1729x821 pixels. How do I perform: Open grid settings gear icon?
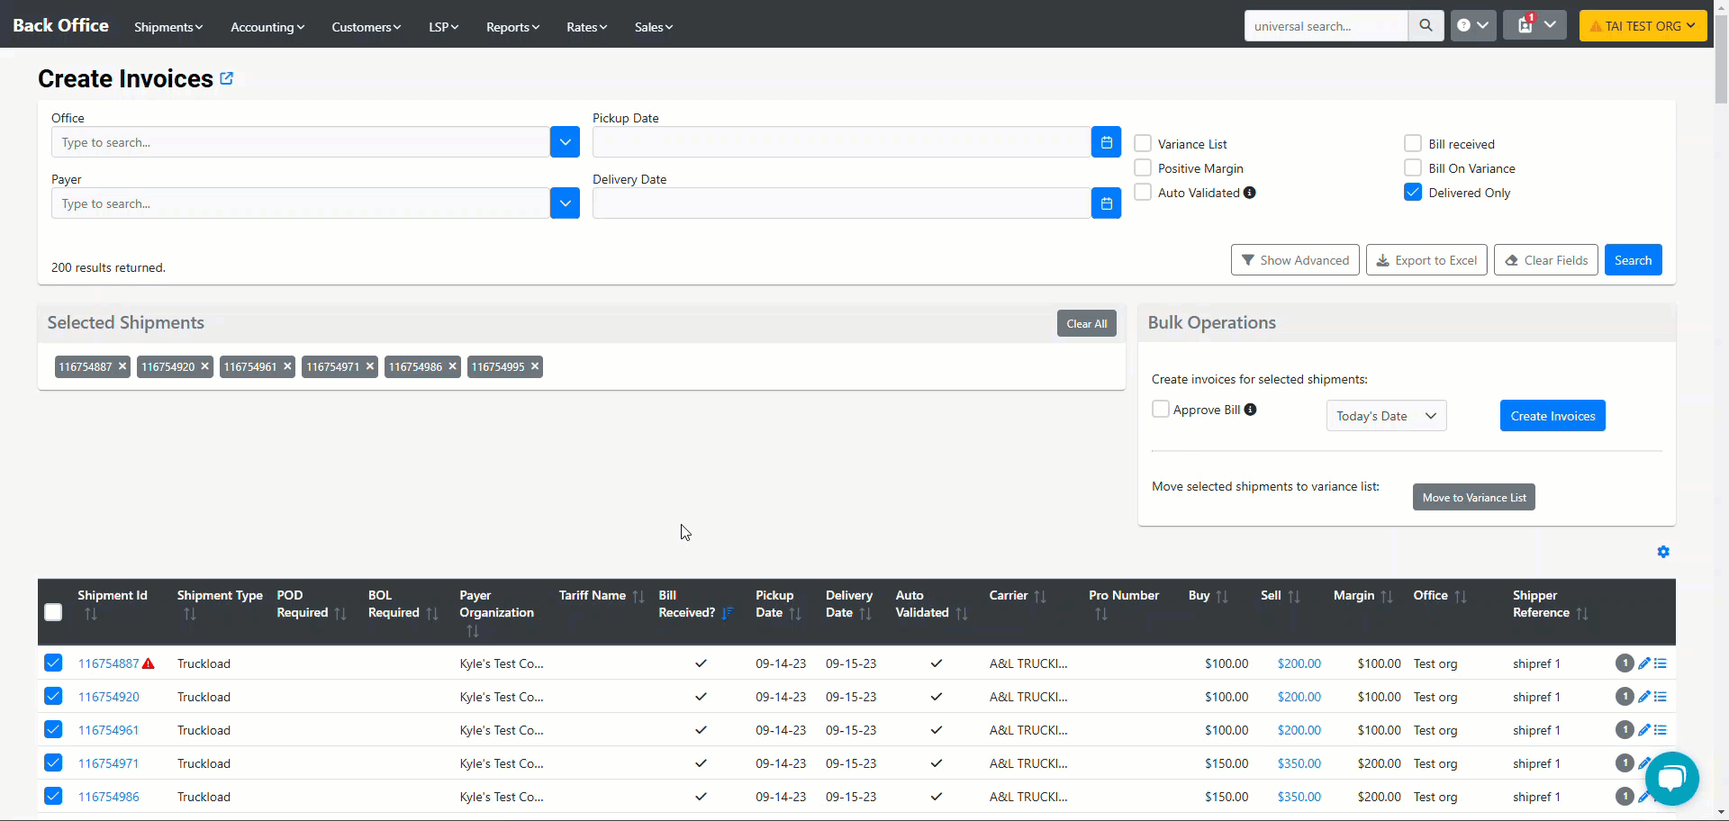point(1663,552)
